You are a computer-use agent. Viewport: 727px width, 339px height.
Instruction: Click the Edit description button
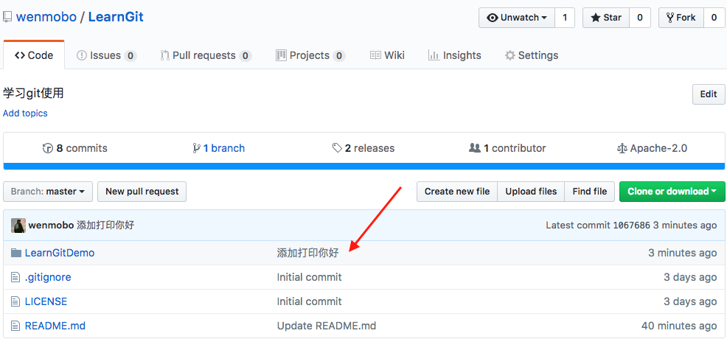[709, 94]
